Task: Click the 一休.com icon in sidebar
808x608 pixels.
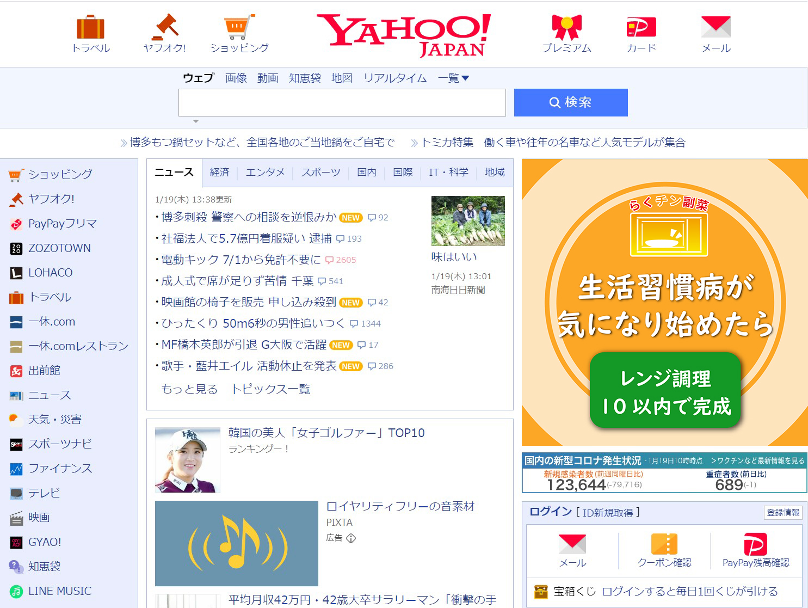Action: (x=16, y=322)
